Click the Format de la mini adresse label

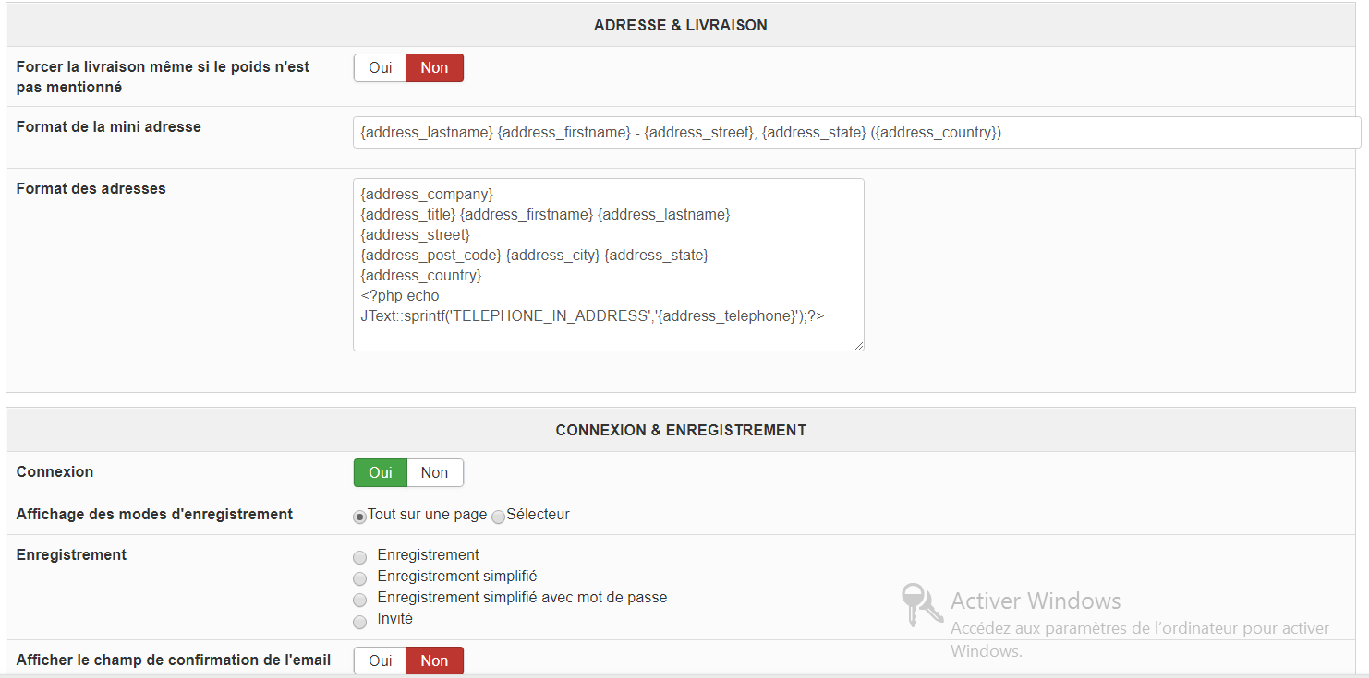[108, 126]
